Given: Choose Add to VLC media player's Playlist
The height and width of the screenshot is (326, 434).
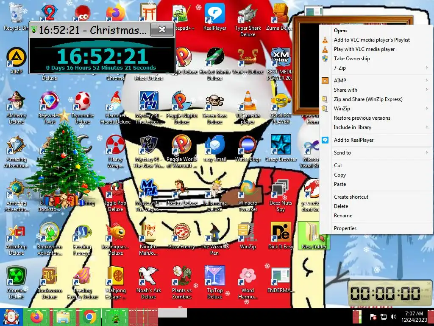Looking at the screenshot, I should [376, 39].
